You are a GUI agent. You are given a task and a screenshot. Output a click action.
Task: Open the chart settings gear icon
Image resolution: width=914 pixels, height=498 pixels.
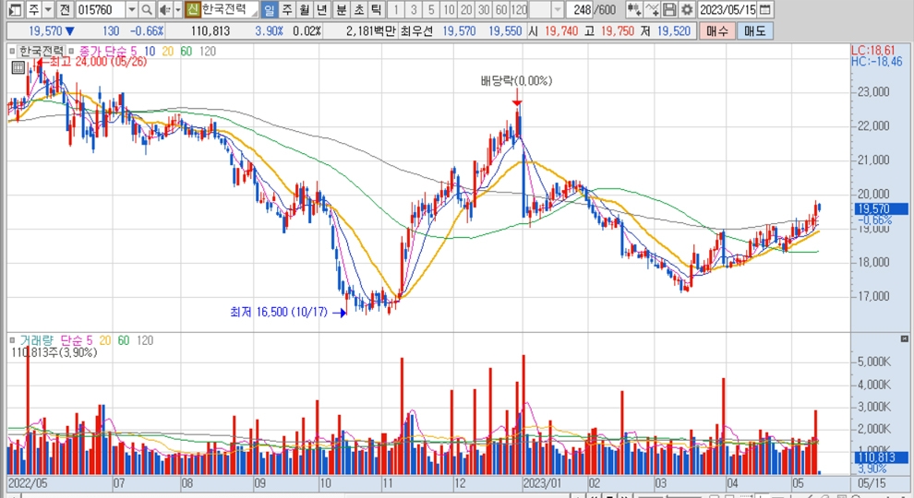click(687, 9)
